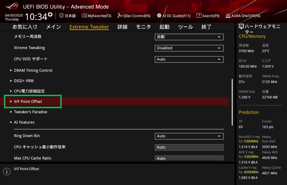
Task: Click the info icon beside help text
Action: tap(7, 172)
